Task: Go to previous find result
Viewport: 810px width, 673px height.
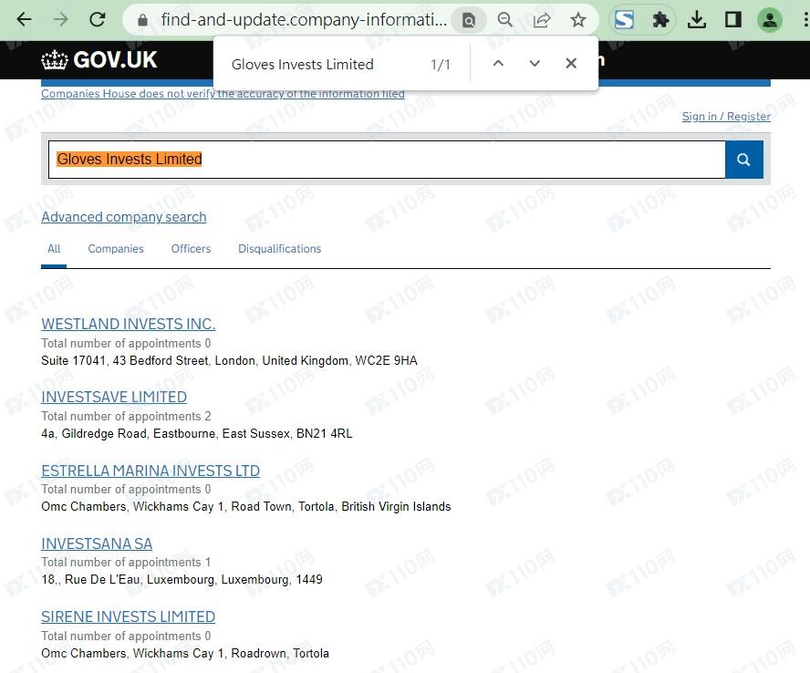Action: click(498, 63)
